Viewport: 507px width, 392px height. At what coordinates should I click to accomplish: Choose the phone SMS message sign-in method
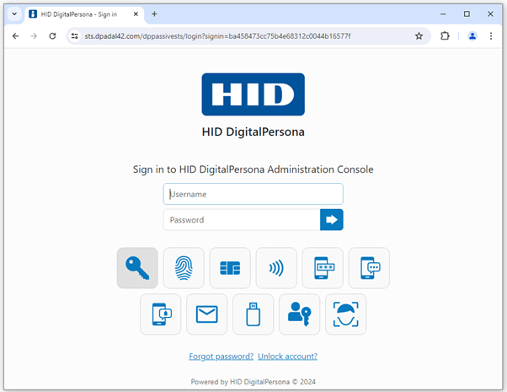tap(369, 268)
